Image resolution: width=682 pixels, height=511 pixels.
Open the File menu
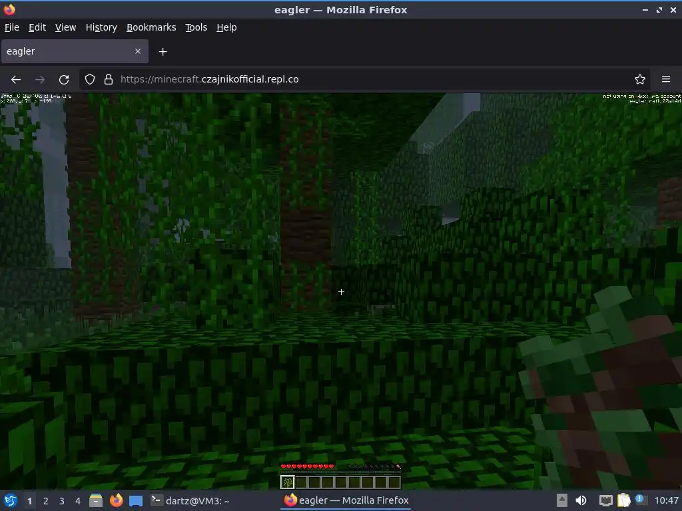[x=12, y=27]
